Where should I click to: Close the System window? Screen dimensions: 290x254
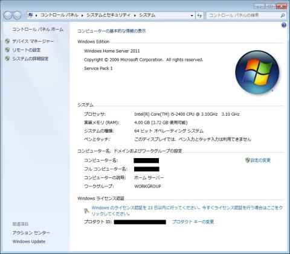tap(282, 6)
